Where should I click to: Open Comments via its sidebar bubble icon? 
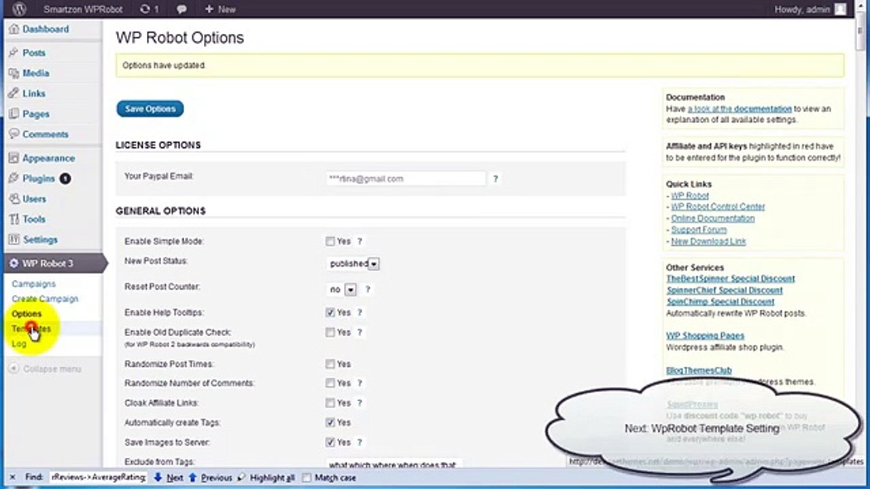pos(14,134)
